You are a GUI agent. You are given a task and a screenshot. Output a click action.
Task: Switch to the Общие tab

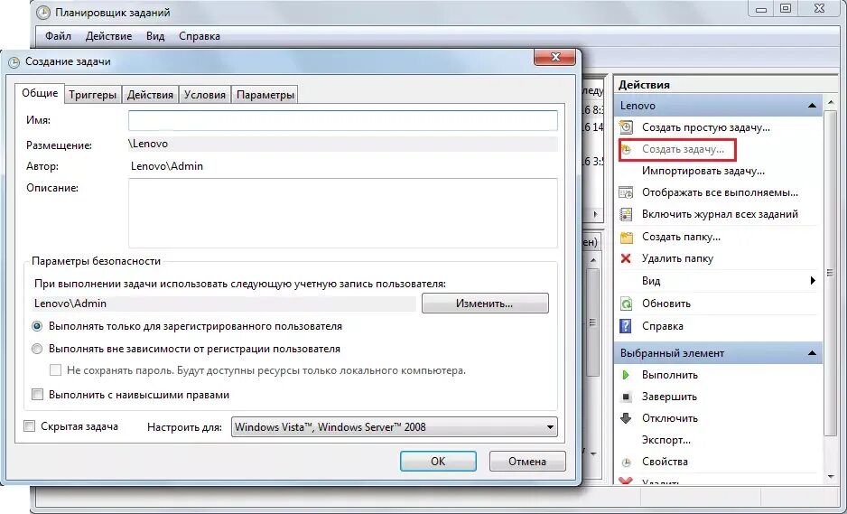pos(40,93)
